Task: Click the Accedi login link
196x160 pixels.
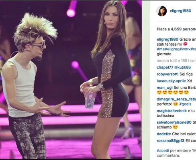Action: pyautogui.click(x=163, y=151)
